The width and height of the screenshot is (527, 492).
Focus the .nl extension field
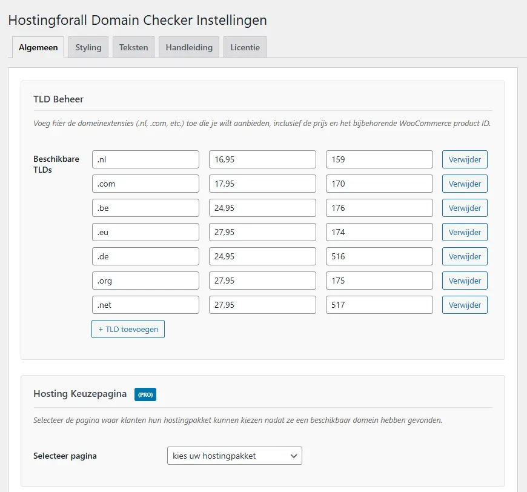[145, 159]
